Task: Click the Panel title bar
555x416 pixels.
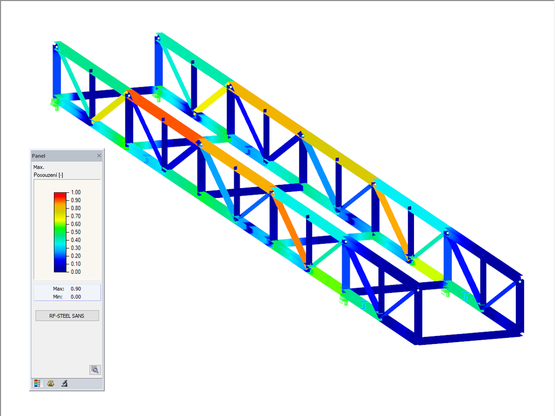Action: pos(55,156)
